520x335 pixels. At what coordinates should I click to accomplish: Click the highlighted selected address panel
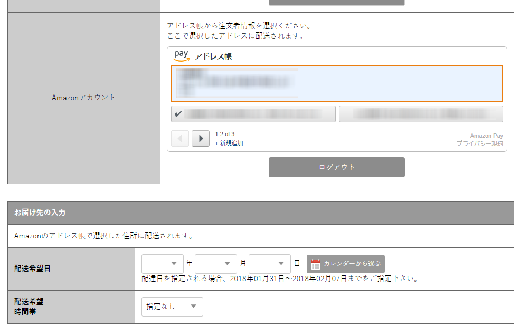pos(337,83)
